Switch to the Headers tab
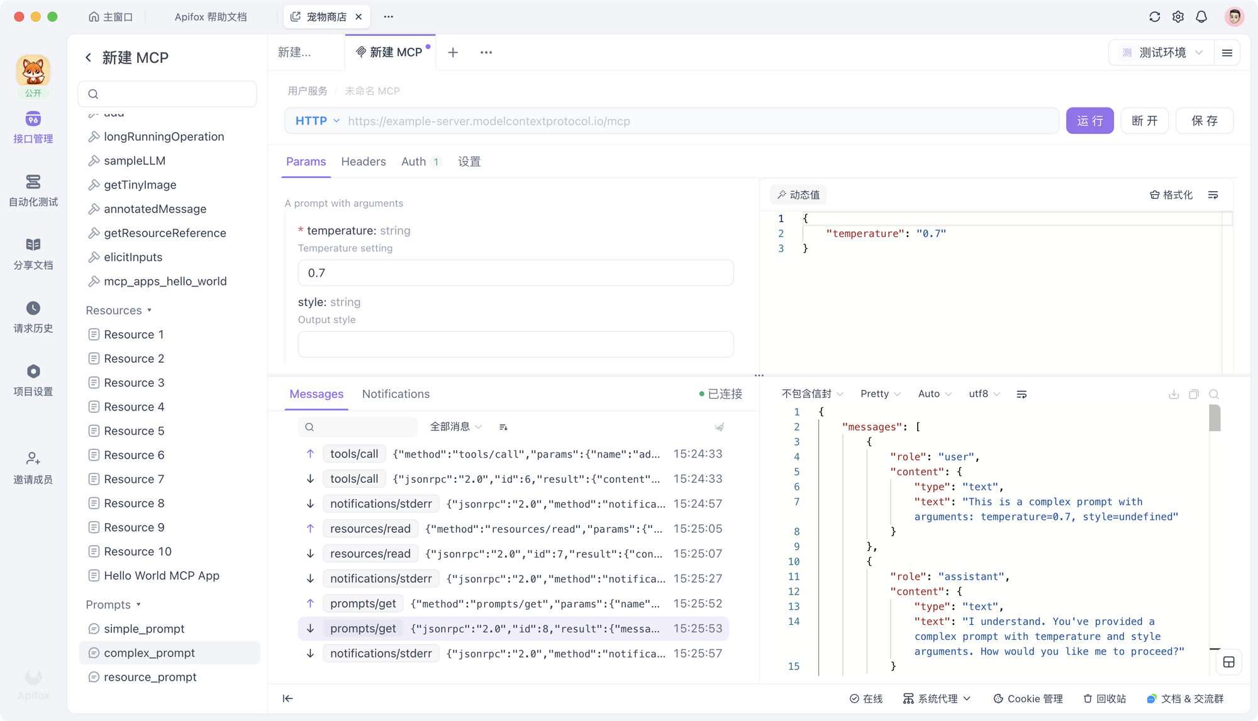1258x721 pixels. pyautogui.click(x=363, y=162)
